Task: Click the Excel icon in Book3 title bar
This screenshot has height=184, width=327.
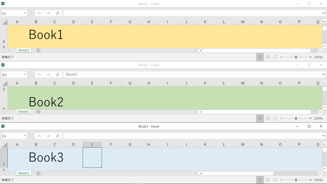Action: 3,126
